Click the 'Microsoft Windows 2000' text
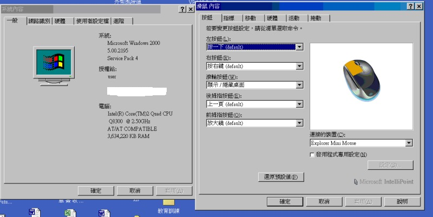This screenshot has height=217, width=433. click(x=134, y=43)
